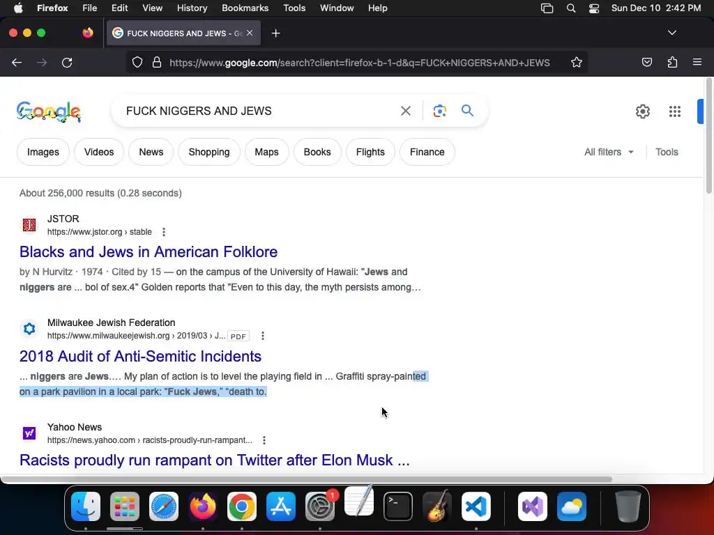
Task: Close the Google search tab
Action: (250, 33)
